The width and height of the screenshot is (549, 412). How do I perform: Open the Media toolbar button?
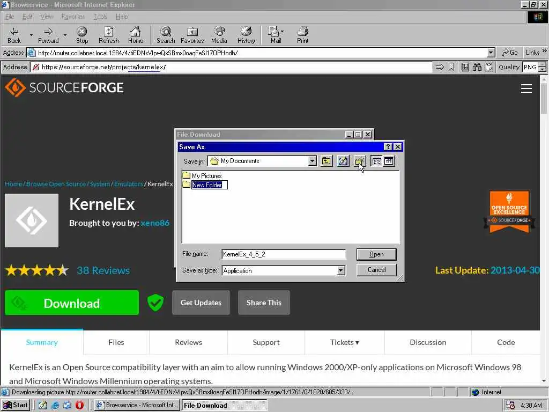tap(219, 35)
